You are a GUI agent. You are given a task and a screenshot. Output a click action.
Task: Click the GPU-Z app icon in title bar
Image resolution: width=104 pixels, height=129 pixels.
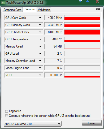tap(3, 3)
